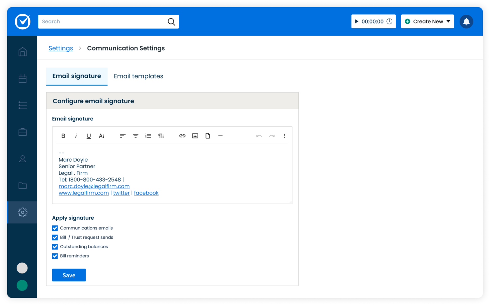
Task: Open the Calendar from the left sidebar
Action: (22, 78)
